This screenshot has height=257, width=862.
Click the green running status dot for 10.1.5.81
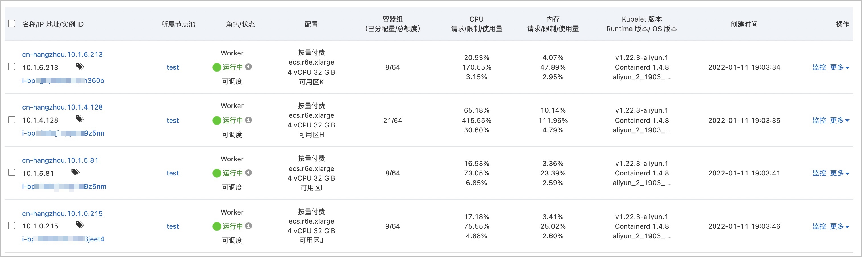point(217,173)
